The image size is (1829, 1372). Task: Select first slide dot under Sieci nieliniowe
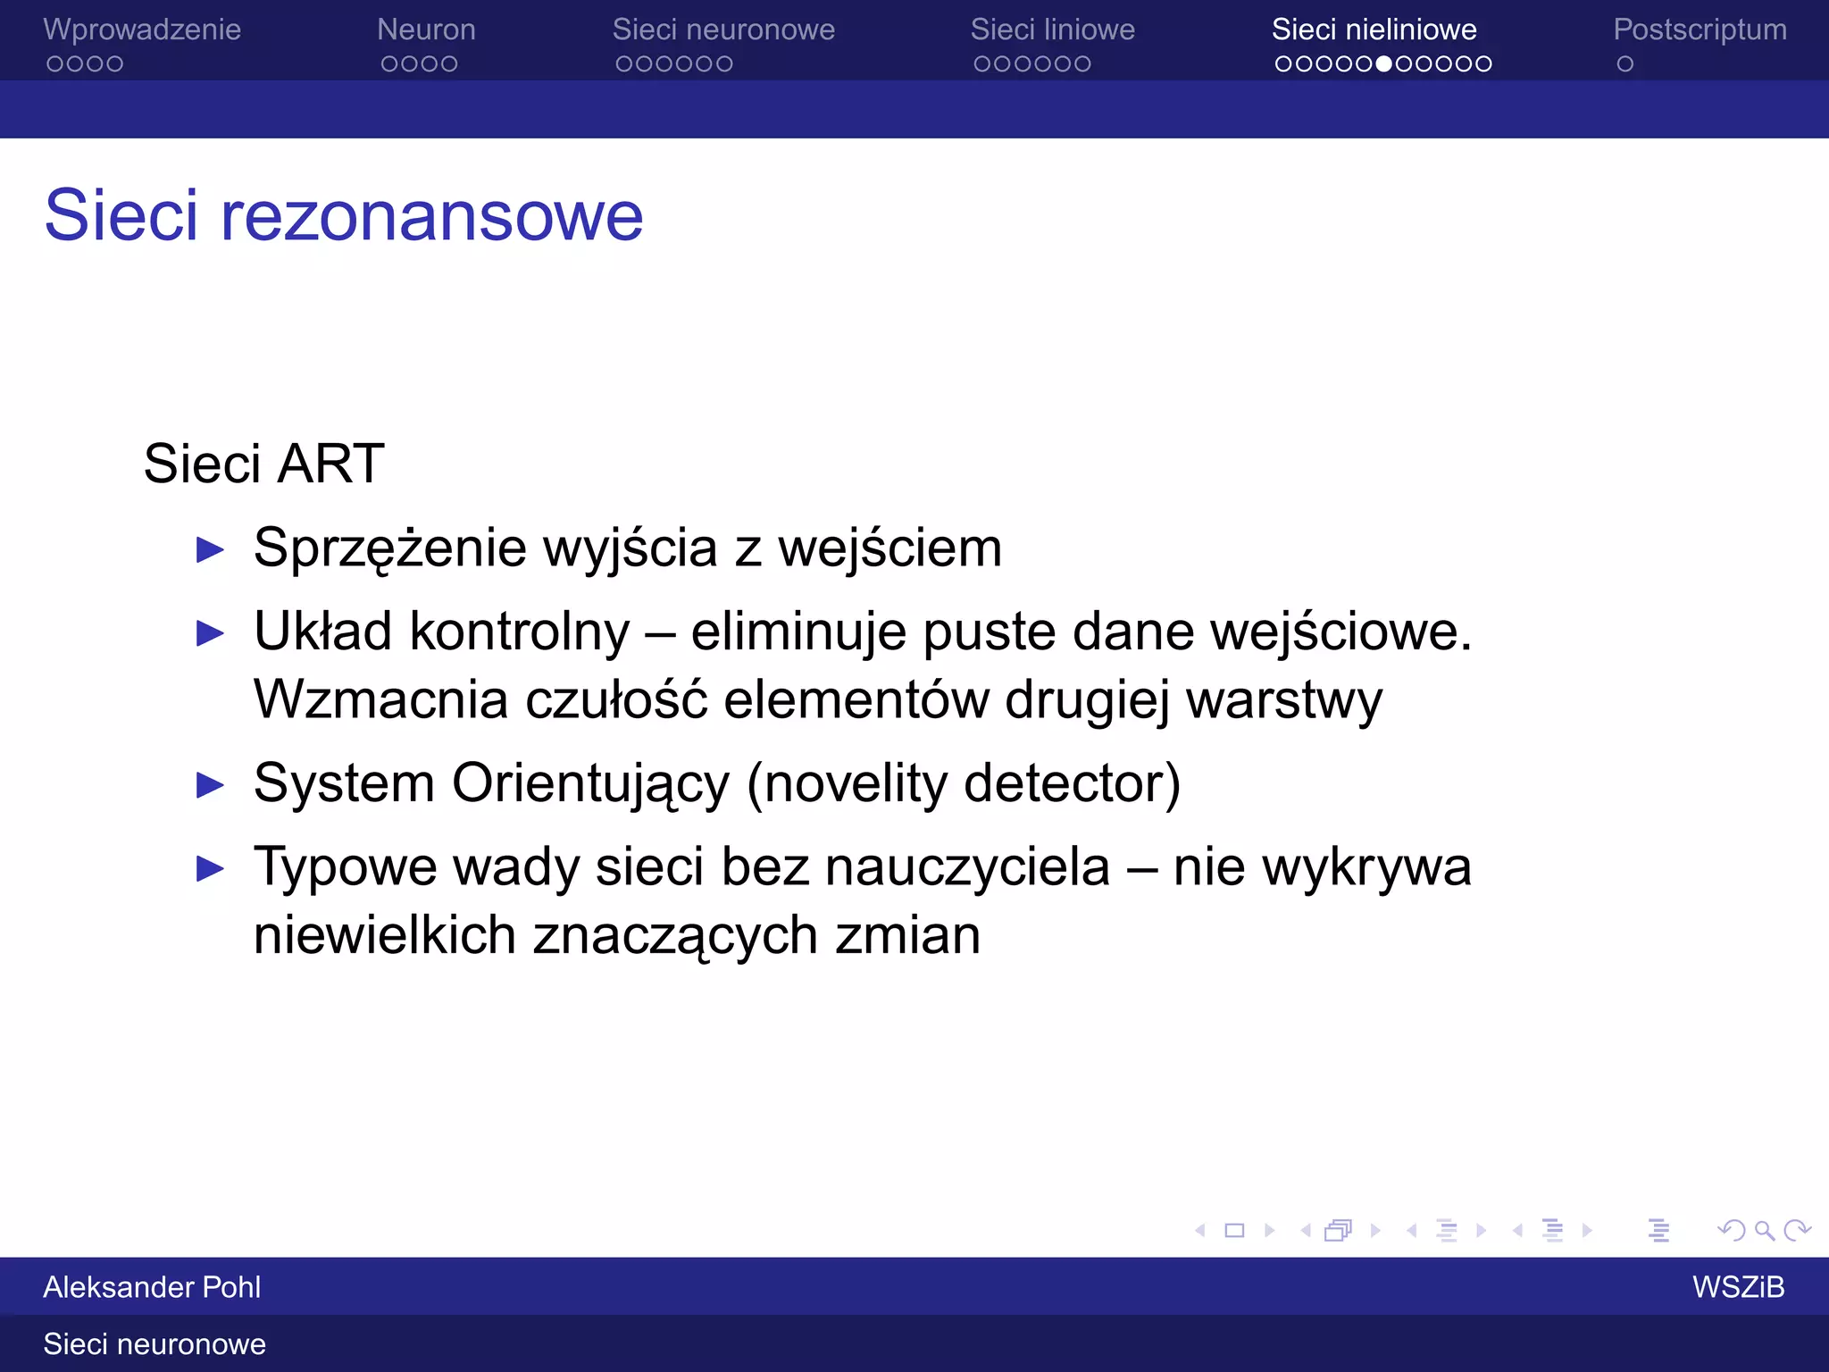(x=1284, y=64)
